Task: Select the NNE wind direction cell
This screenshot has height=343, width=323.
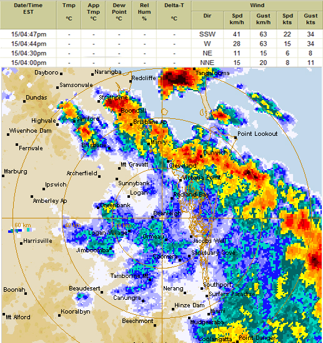Action: [x=207, y=63]
